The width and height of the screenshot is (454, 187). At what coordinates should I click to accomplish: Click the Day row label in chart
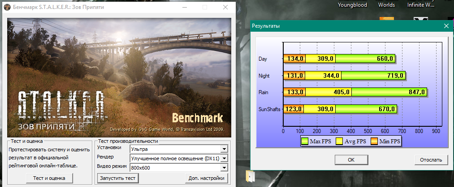[x=263, y=59]
